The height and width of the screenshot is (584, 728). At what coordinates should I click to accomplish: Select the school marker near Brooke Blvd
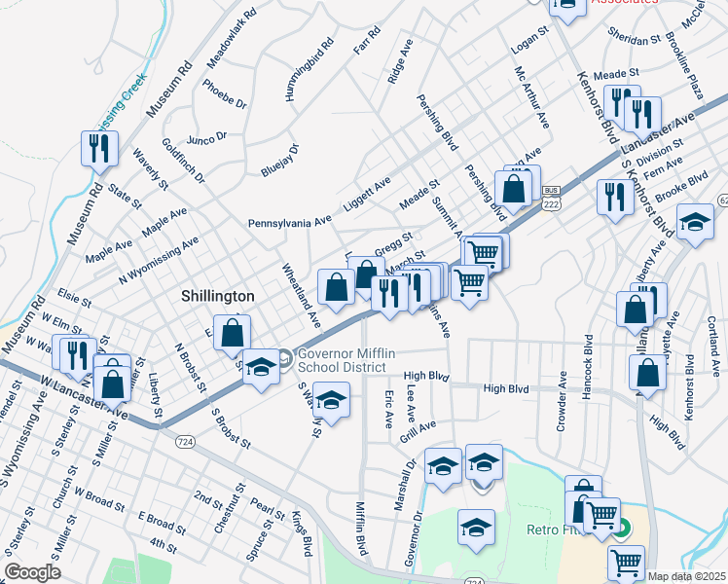click(695, 222)
